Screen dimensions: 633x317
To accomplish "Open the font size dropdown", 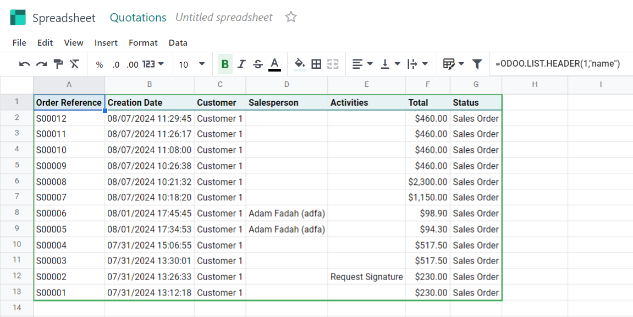I will coord(192,64).
